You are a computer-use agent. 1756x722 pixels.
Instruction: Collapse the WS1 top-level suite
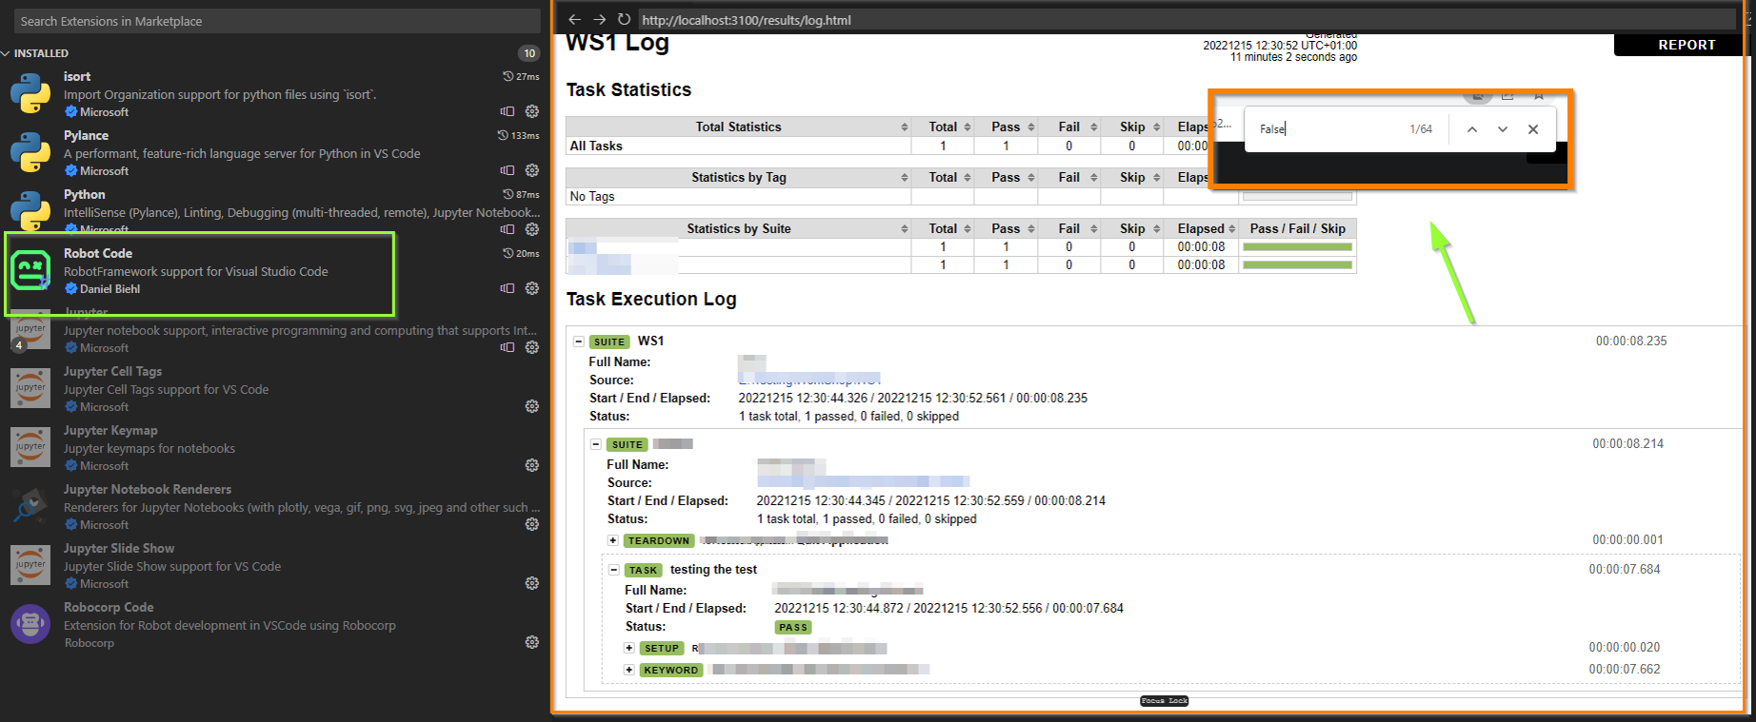click(x=578, y=341)
